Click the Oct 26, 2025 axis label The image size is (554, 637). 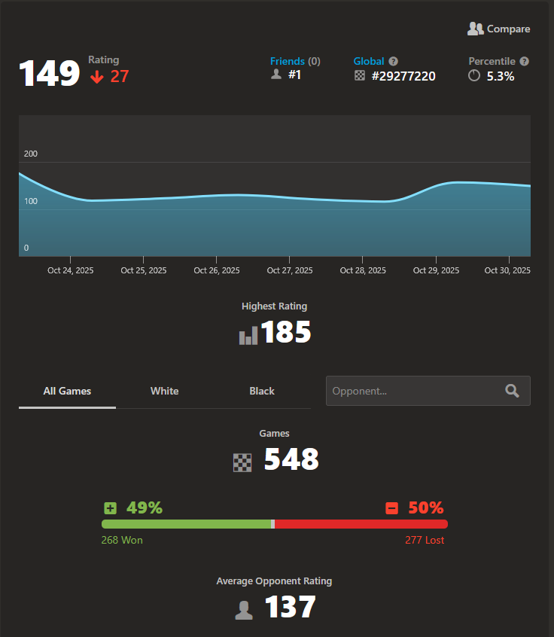[217, 270]
